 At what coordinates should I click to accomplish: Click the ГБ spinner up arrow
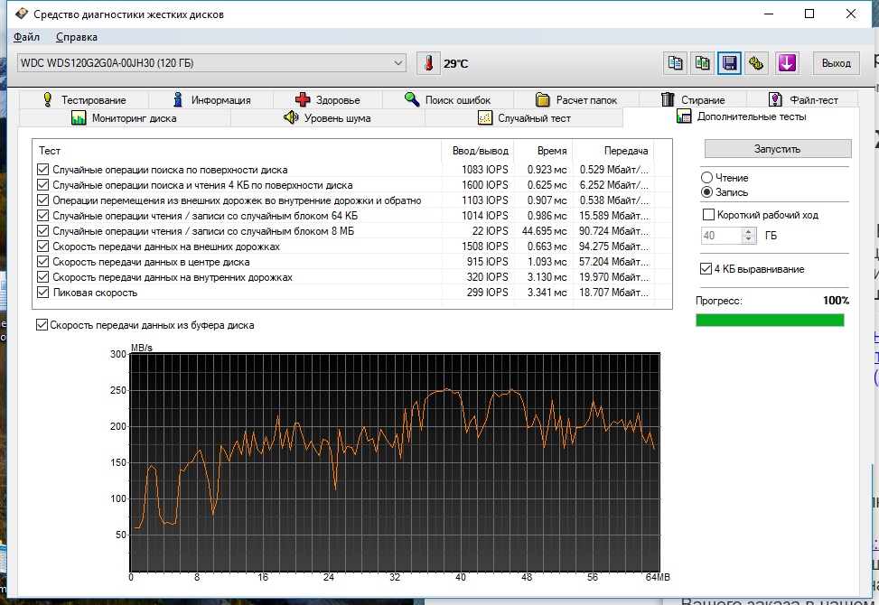[749, 231]
